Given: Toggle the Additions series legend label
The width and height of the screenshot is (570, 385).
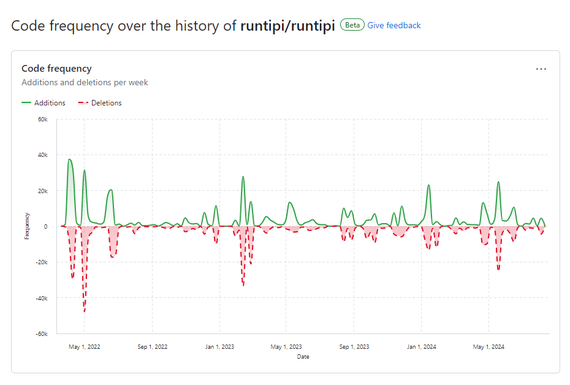Looking at the screenshot, I should [50, 103].
